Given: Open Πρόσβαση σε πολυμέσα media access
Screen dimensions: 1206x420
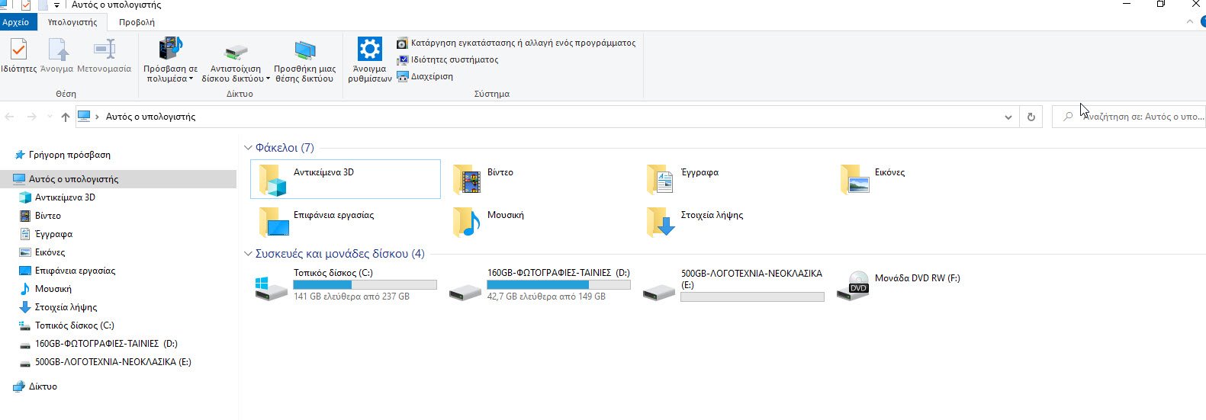Looking at the screenshot, I should coord(171,59).
